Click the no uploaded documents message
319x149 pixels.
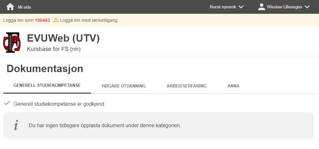[x=105, y=125]
